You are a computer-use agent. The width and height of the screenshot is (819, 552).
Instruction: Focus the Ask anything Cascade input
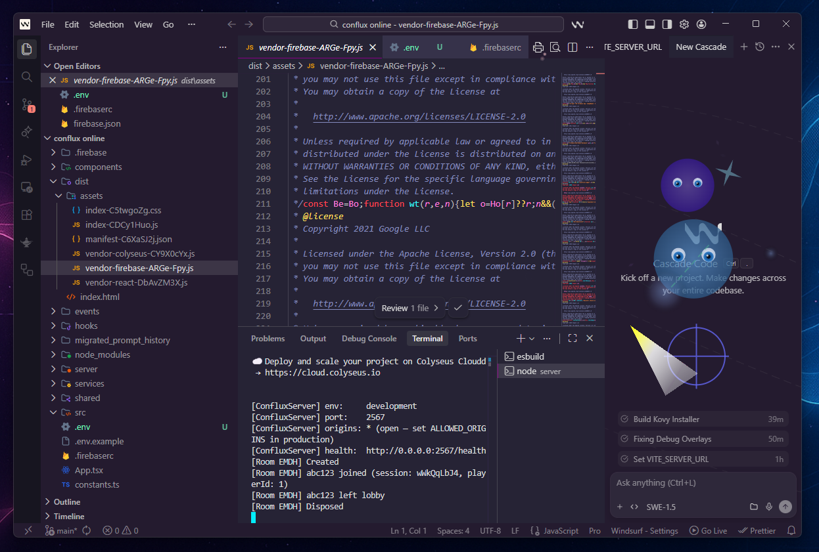point(703,483)
